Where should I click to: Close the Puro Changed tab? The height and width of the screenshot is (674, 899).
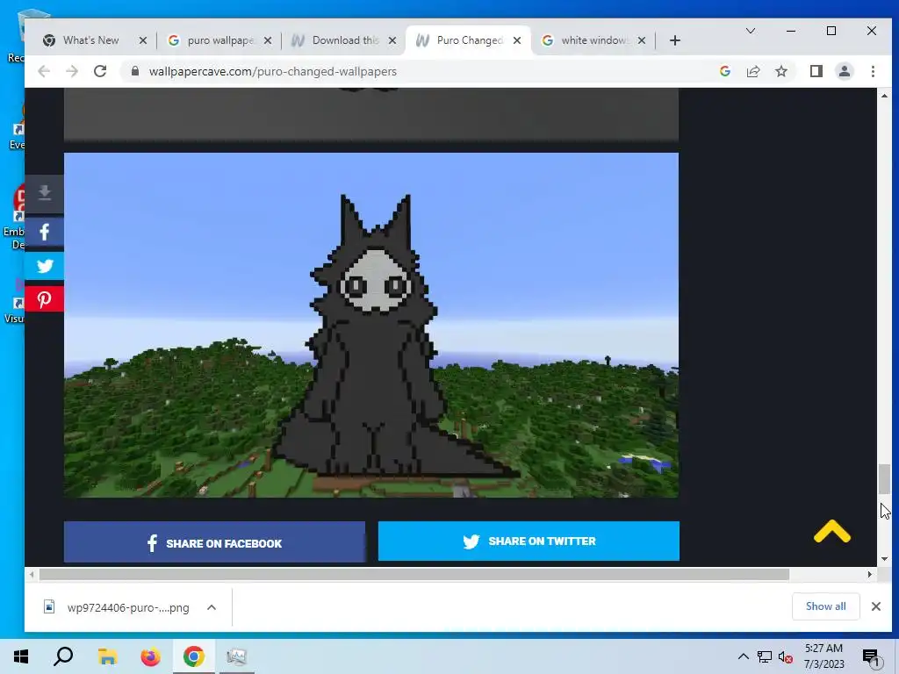[516, 40]
